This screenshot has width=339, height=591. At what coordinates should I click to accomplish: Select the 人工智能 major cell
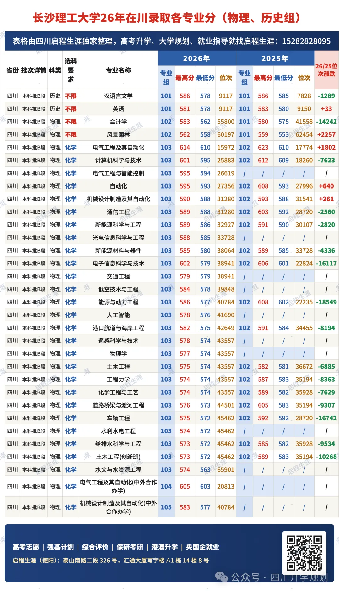(118, 315)
